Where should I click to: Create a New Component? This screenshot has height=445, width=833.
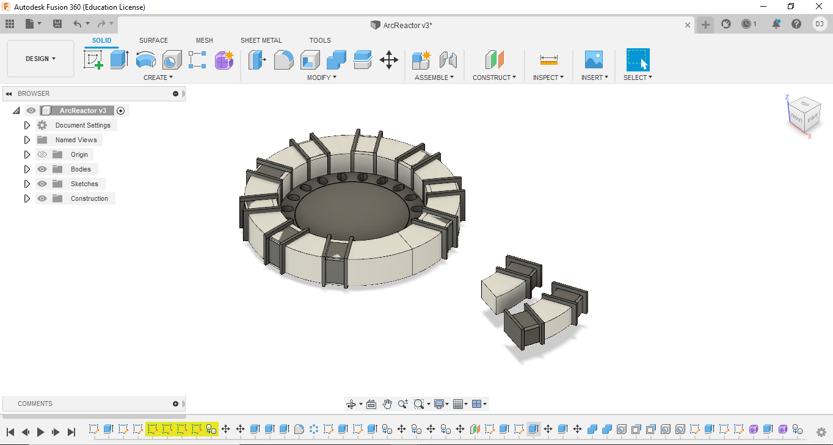(421, 60)
